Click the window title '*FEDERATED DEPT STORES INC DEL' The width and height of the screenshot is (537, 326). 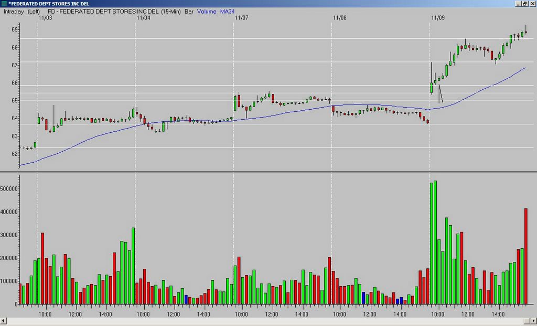pyautogui.click(x=49, y=4)
